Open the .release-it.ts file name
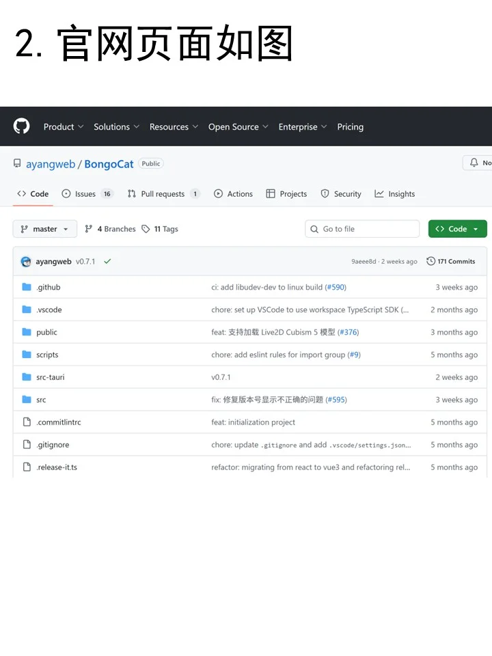Screen dimensions: 492x656 click(57, 467)
